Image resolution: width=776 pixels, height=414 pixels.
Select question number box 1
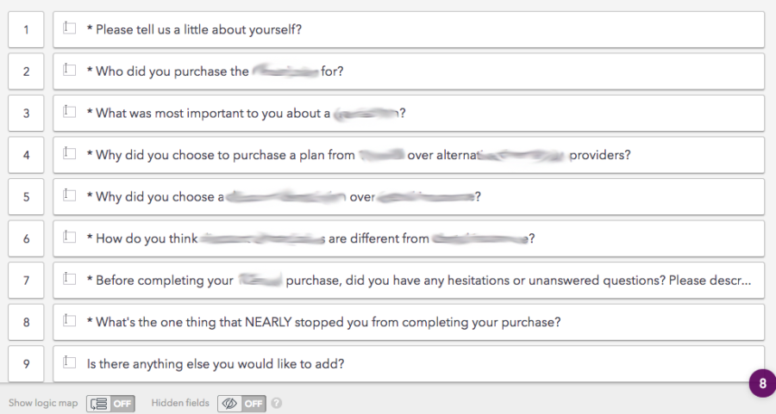click(x=27, y=30)
